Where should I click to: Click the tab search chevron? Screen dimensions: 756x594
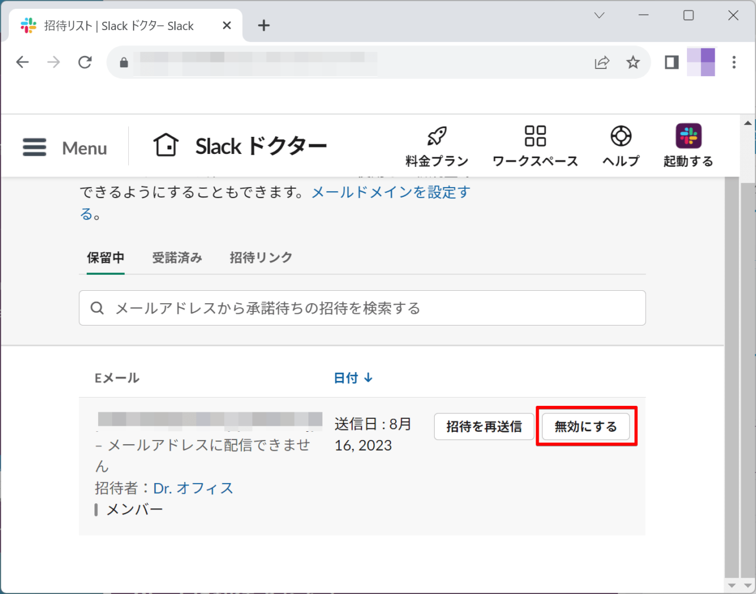click(599, 15)
